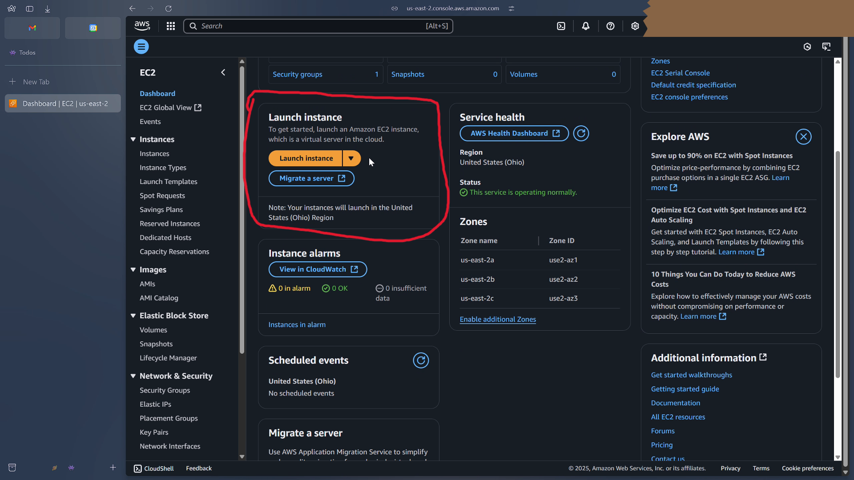Open Instance Types in sidebar
The image size is (854, 480).
(163, 168)
